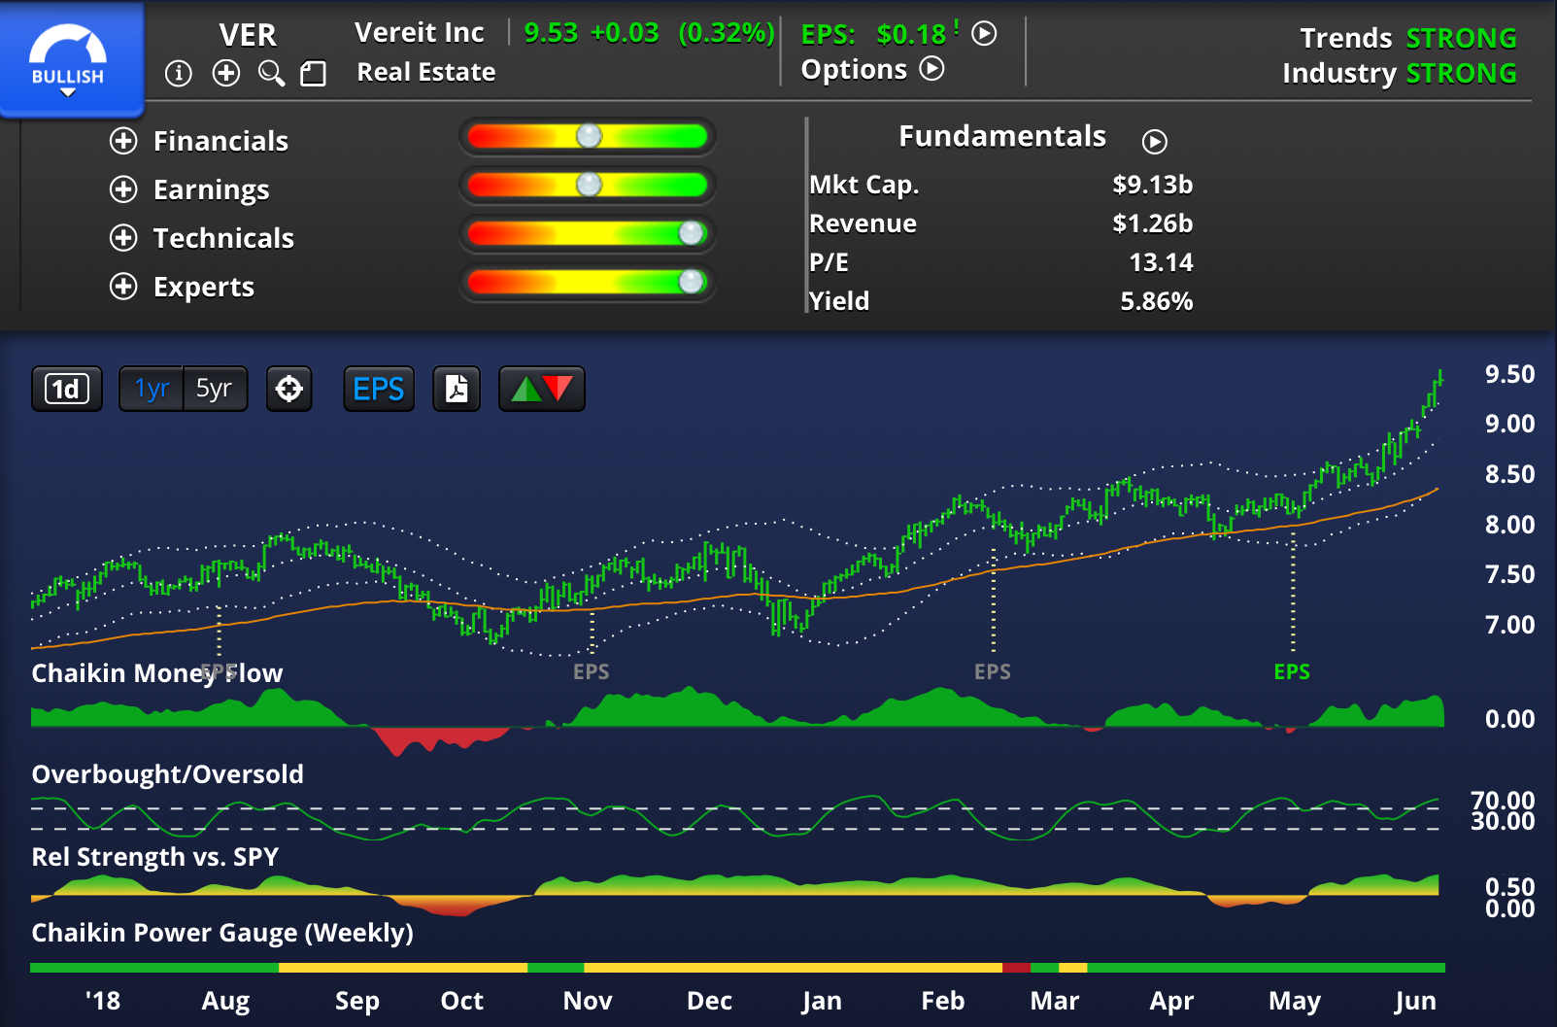Open Fundamentals details arrow
Image resolution: width=1557 pixels, height=1027 pixels.
[1154, 142]
